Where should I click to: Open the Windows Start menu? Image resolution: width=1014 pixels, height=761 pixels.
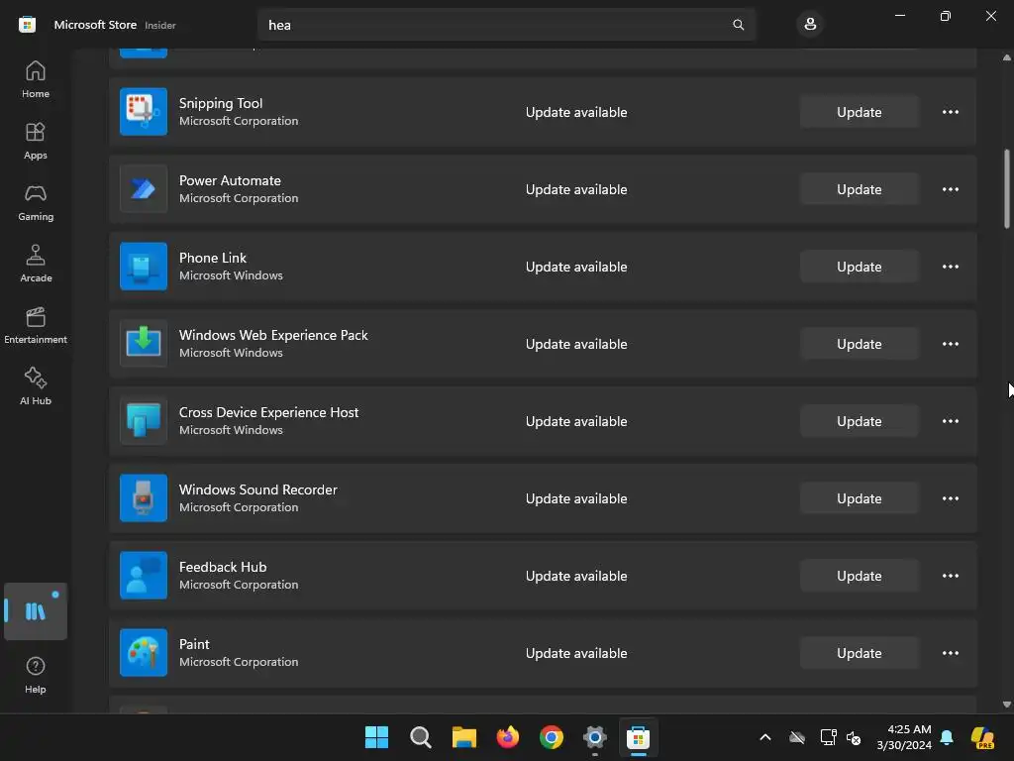(x=376, y=736)
